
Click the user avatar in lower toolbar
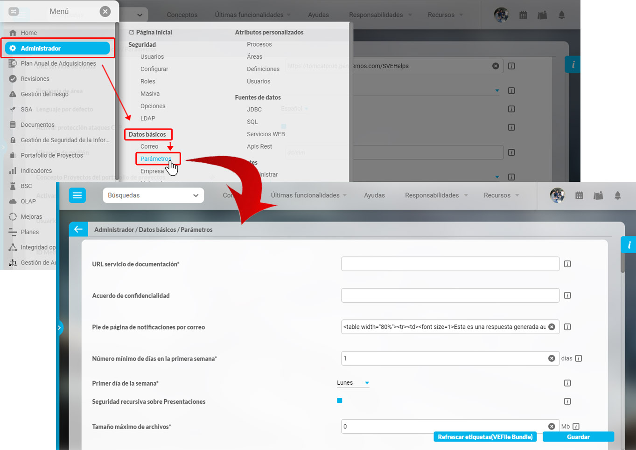click(x=557, y=195)
